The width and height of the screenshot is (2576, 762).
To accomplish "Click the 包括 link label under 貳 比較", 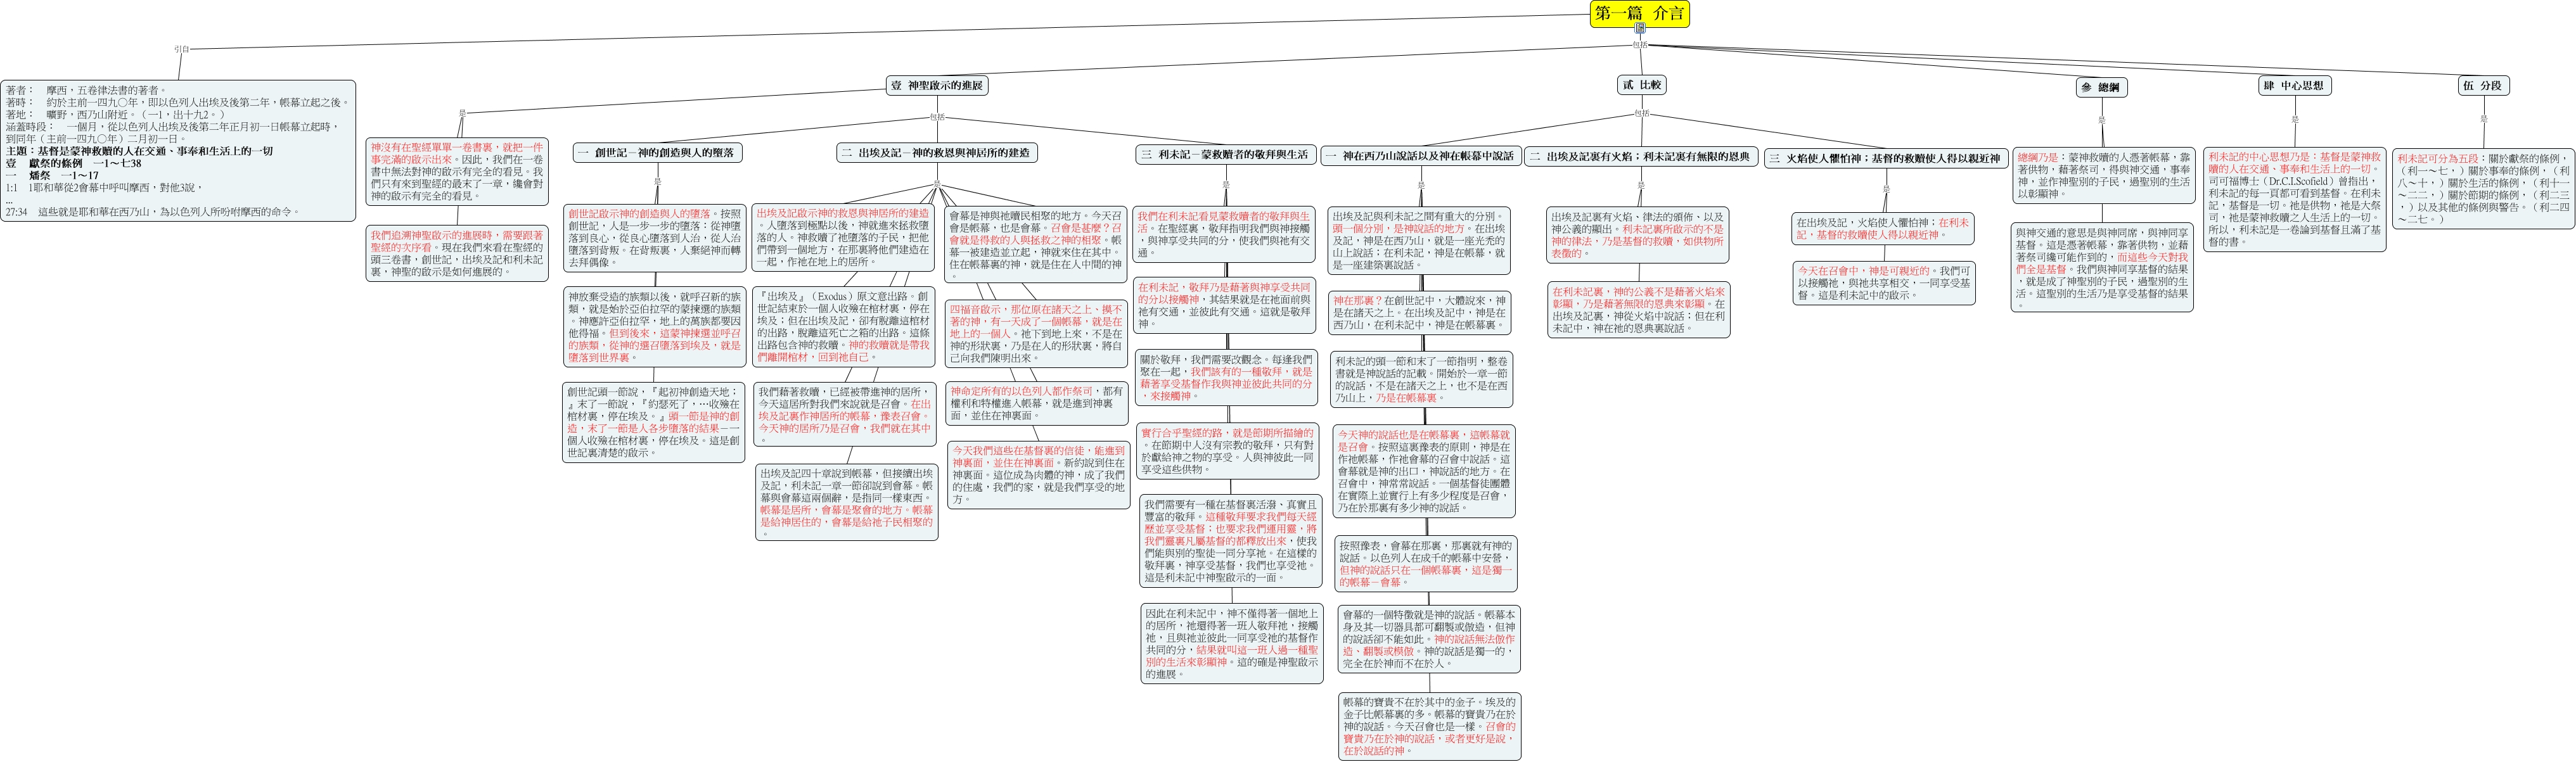I will 1641,114.
